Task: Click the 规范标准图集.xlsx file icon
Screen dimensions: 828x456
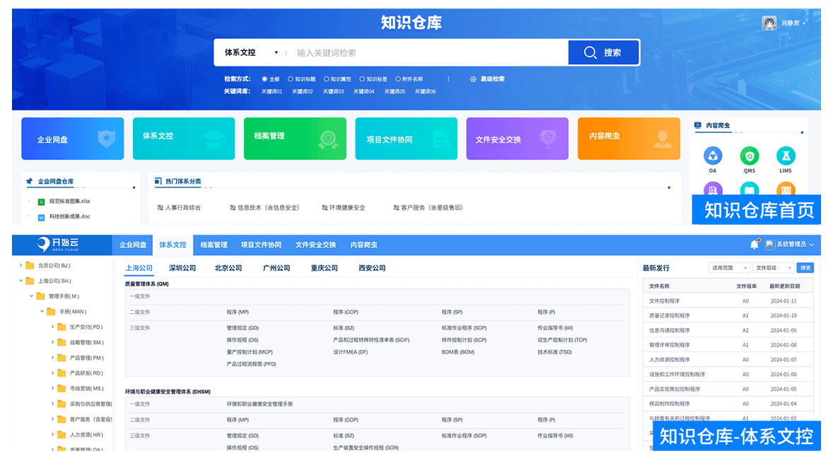Action: click(41, 201)
